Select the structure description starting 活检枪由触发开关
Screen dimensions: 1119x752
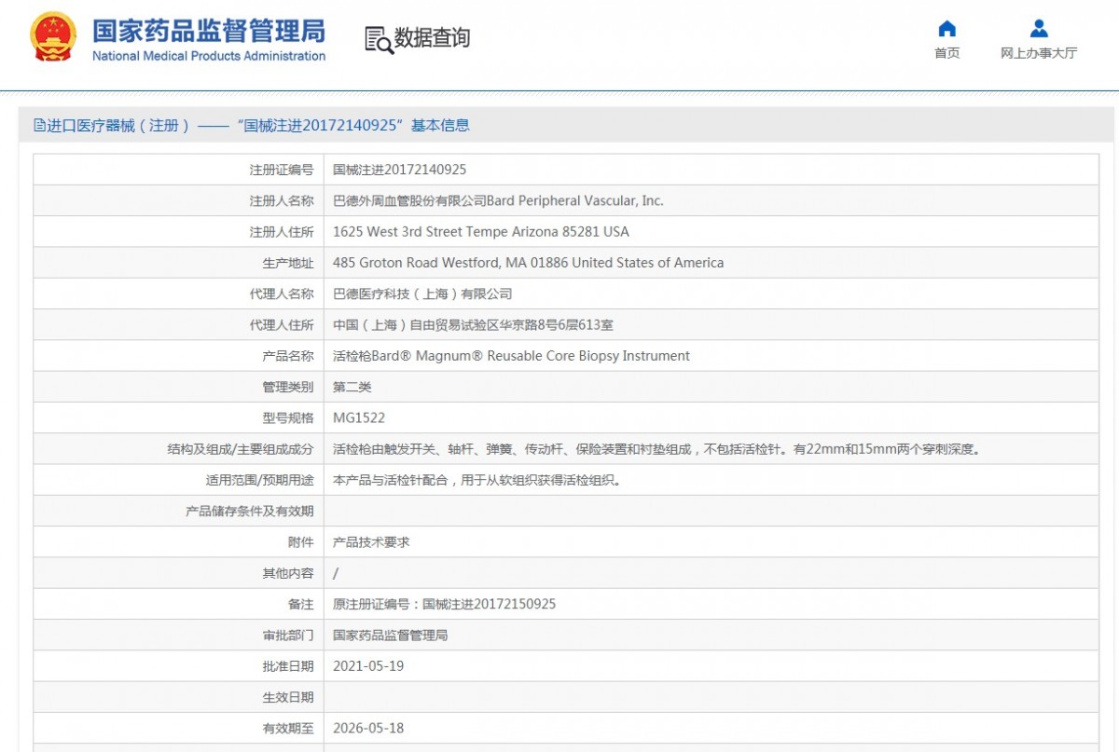[659, 449]
